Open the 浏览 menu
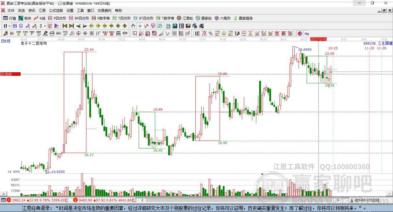 21,10
